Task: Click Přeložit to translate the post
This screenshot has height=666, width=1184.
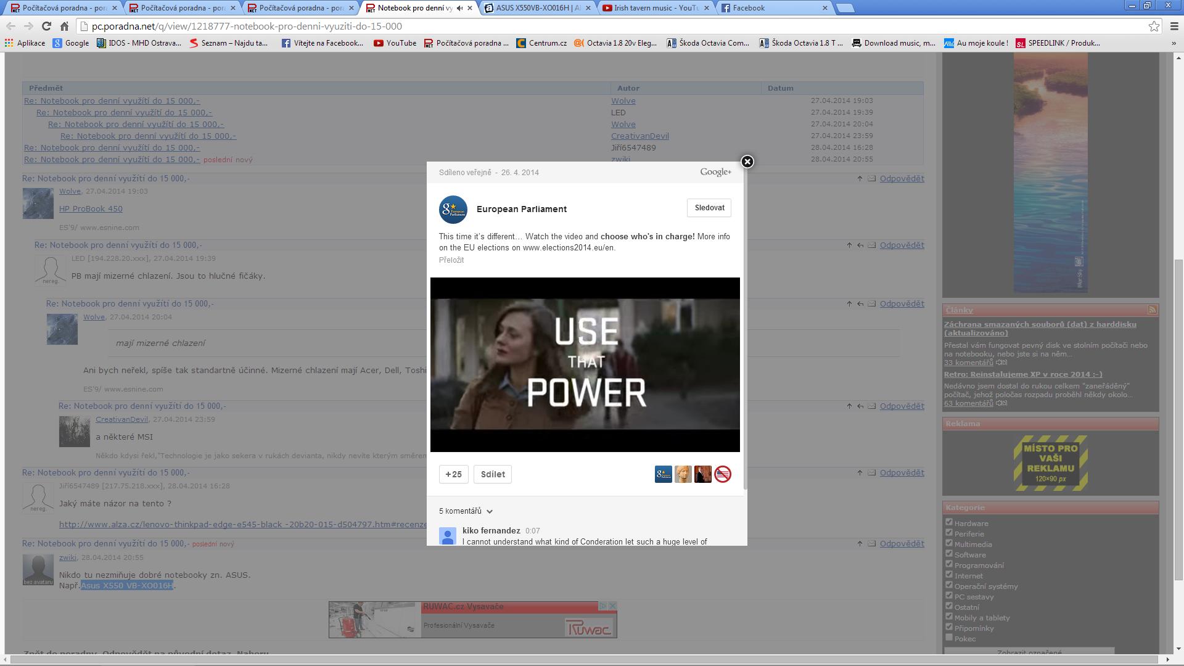Action: click(x=451, y=260)
